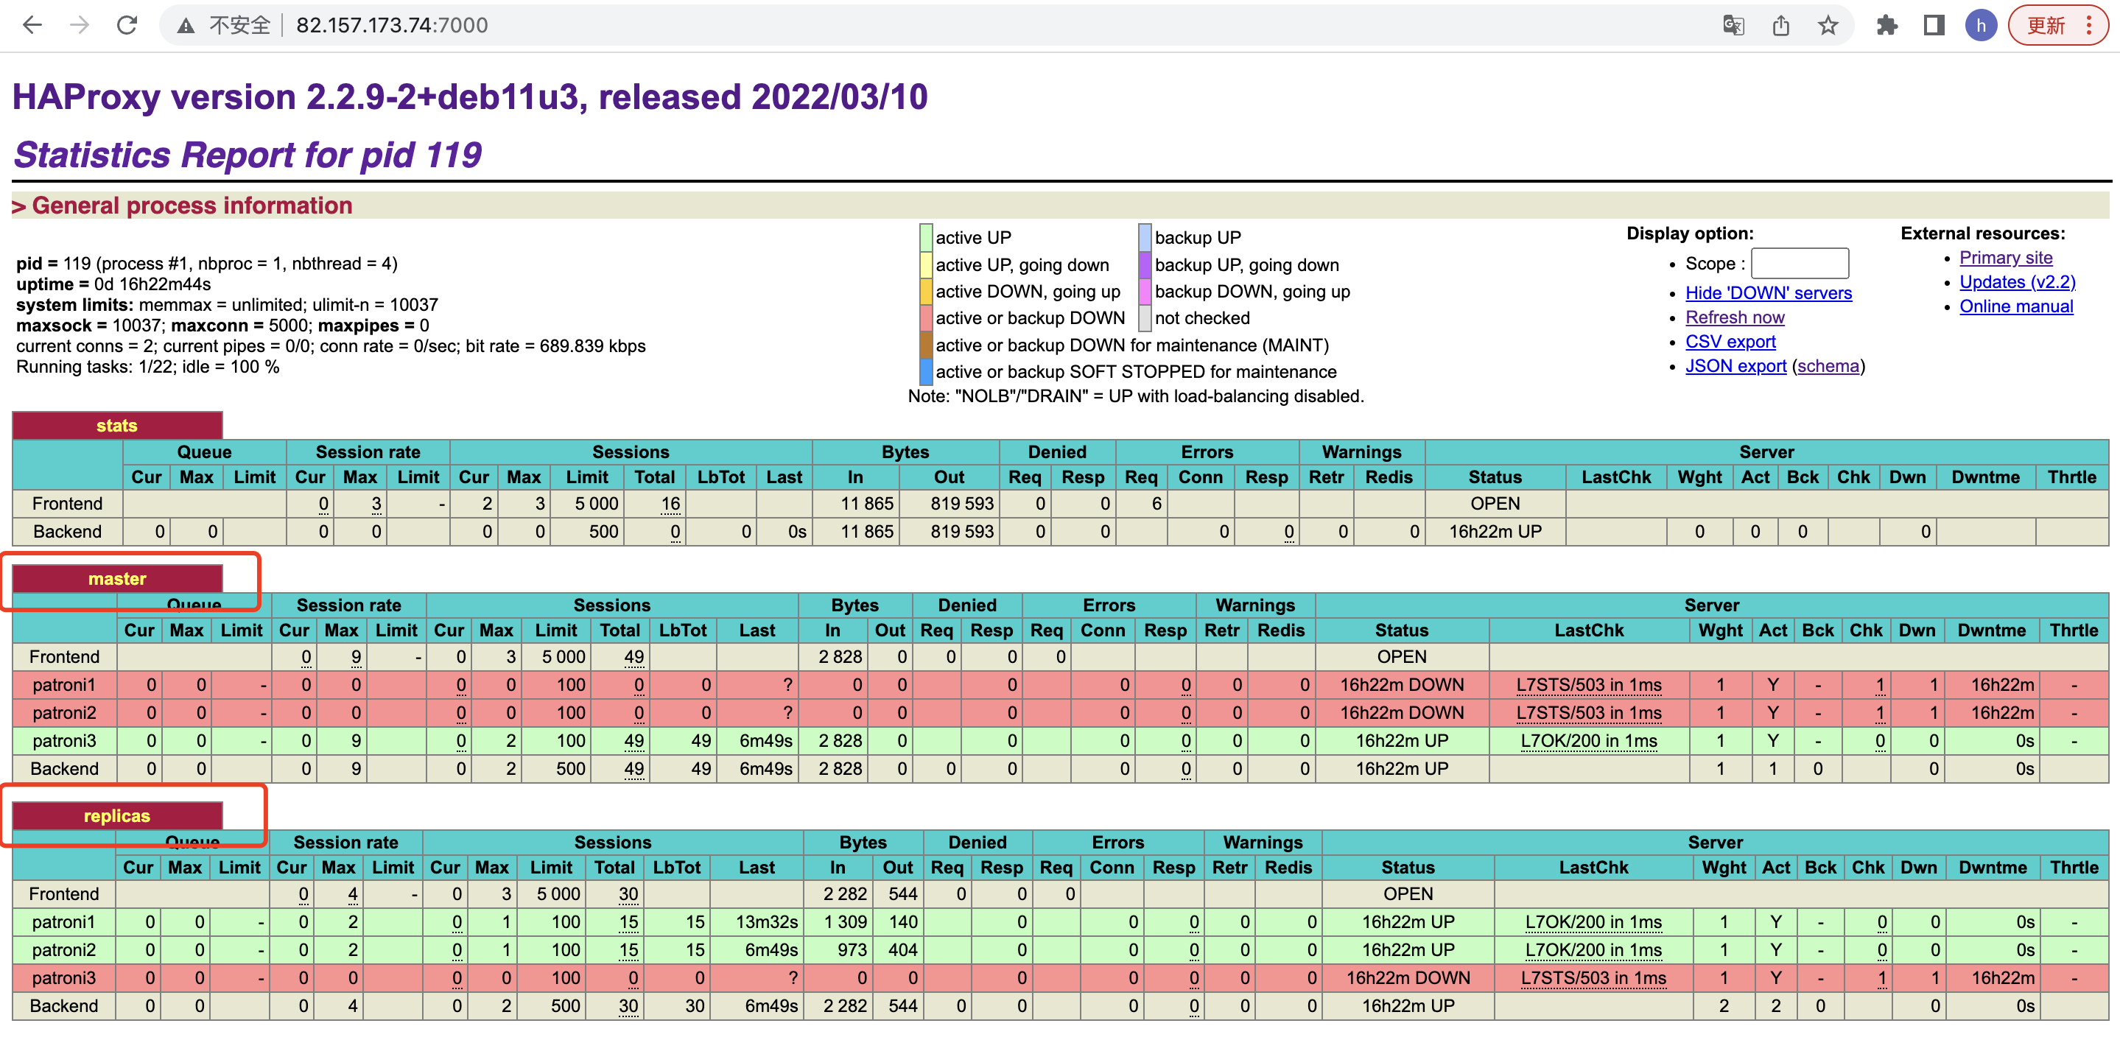This screenshot has height=1040, width=2120.
Task: Click the Refresh now link
Action: pos(1734,317)
